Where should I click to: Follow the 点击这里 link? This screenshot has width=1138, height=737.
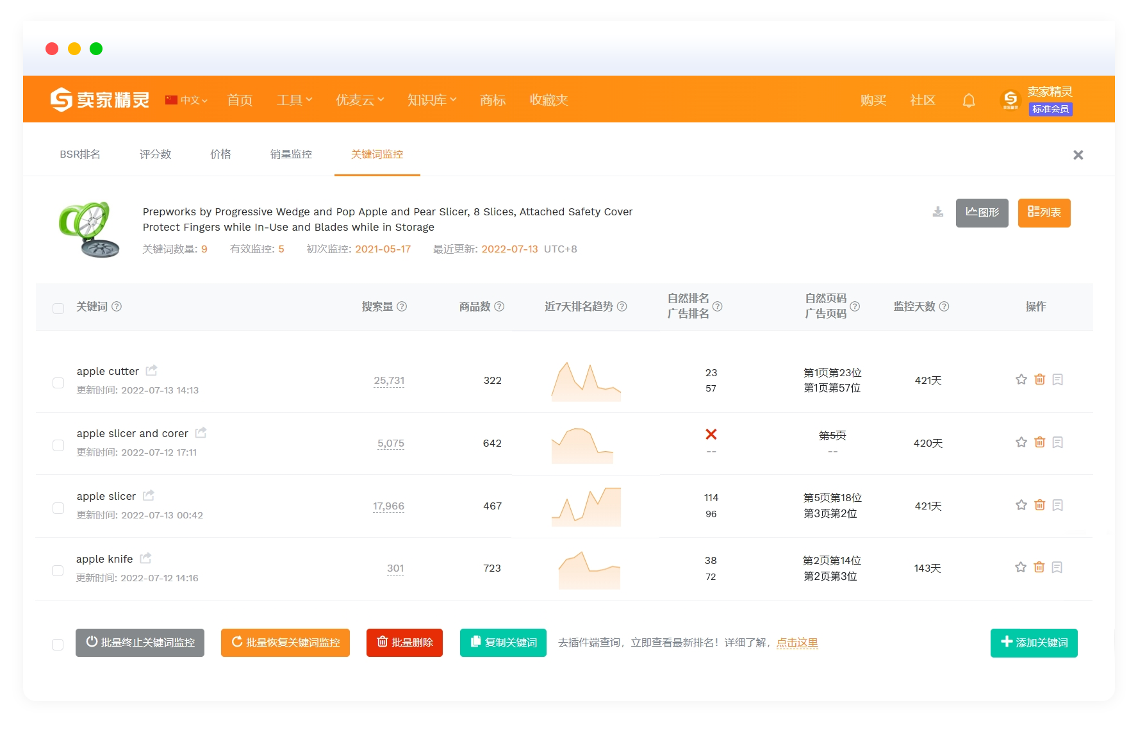click(x=797, y=643)
